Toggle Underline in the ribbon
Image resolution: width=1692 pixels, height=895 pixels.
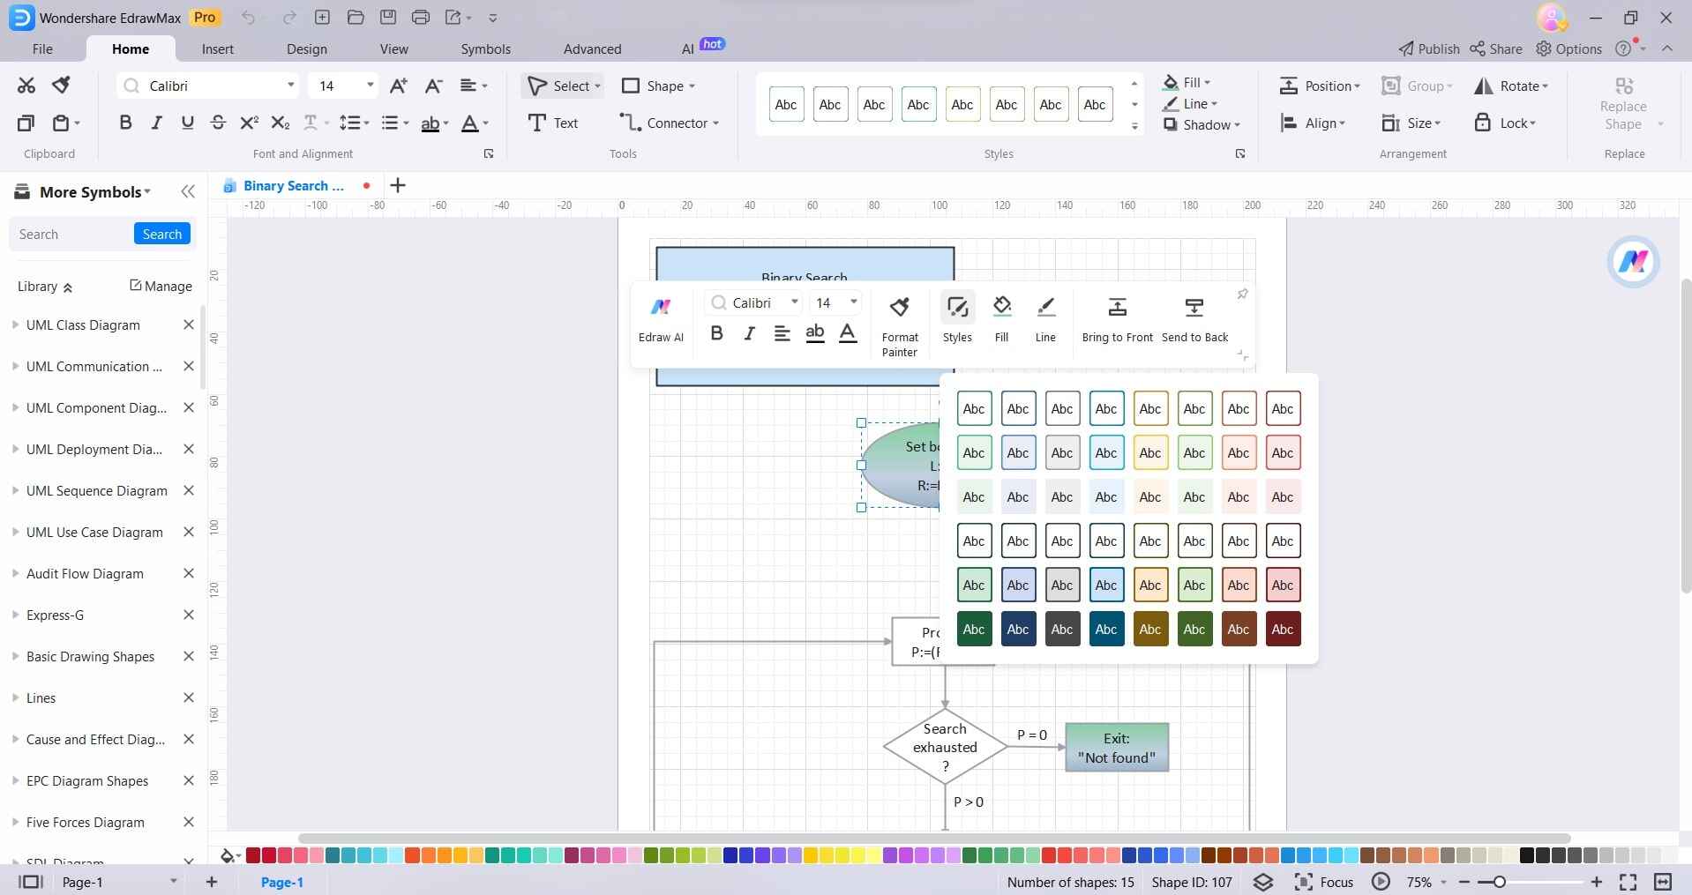point(187,123)
